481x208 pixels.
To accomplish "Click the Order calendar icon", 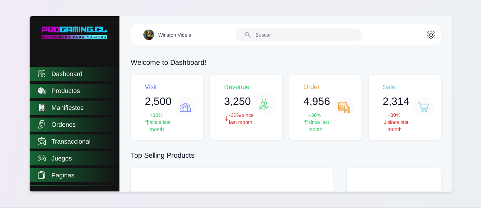I will (x=344, y=107).
